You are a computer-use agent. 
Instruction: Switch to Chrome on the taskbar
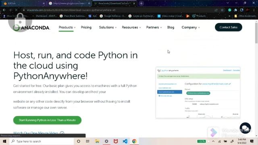[134, 141]
